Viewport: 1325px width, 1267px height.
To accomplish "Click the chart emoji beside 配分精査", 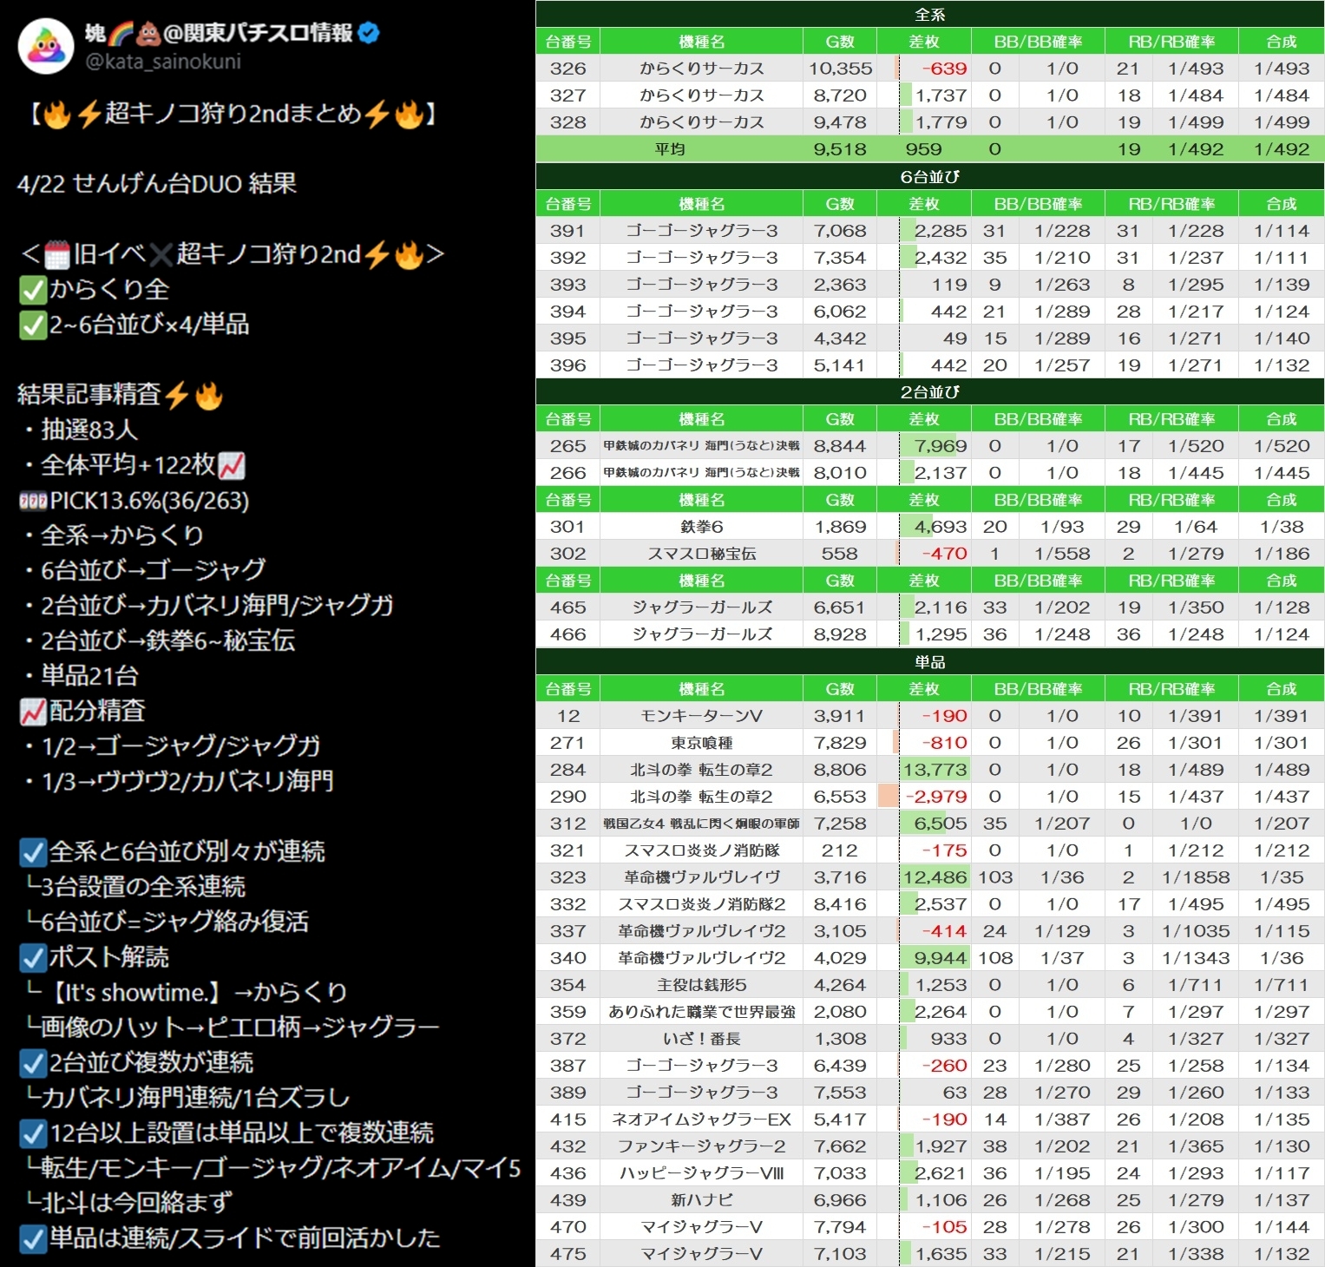I will coord(33,712).
